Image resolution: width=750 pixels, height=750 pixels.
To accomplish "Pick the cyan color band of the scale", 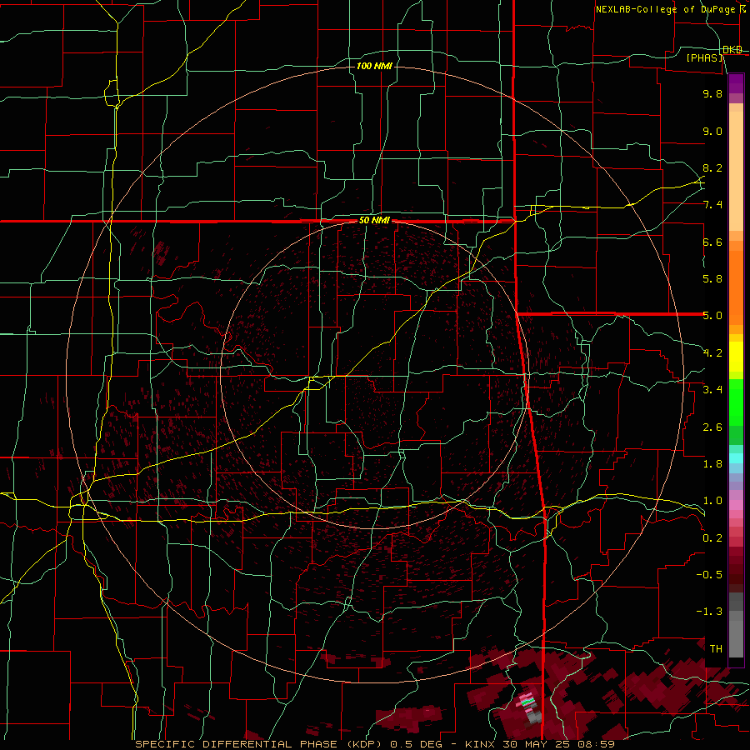I will 736,458.
